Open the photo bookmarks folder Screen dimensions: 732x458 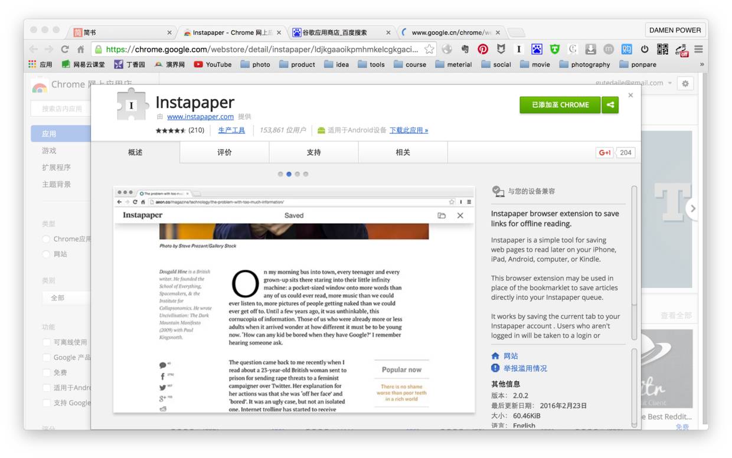pyautogui.click(x=255, y=64)
